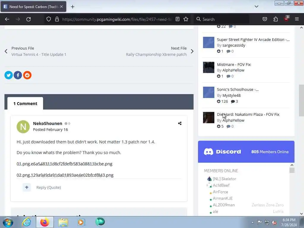
Task: Open the Pocket save icon
Action: 265,19
